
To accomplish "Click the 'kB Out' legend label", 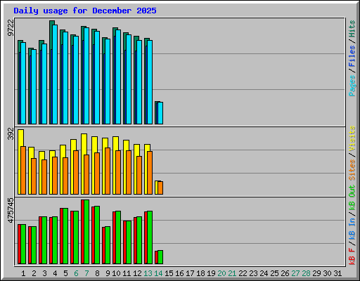I will [352, 197].
